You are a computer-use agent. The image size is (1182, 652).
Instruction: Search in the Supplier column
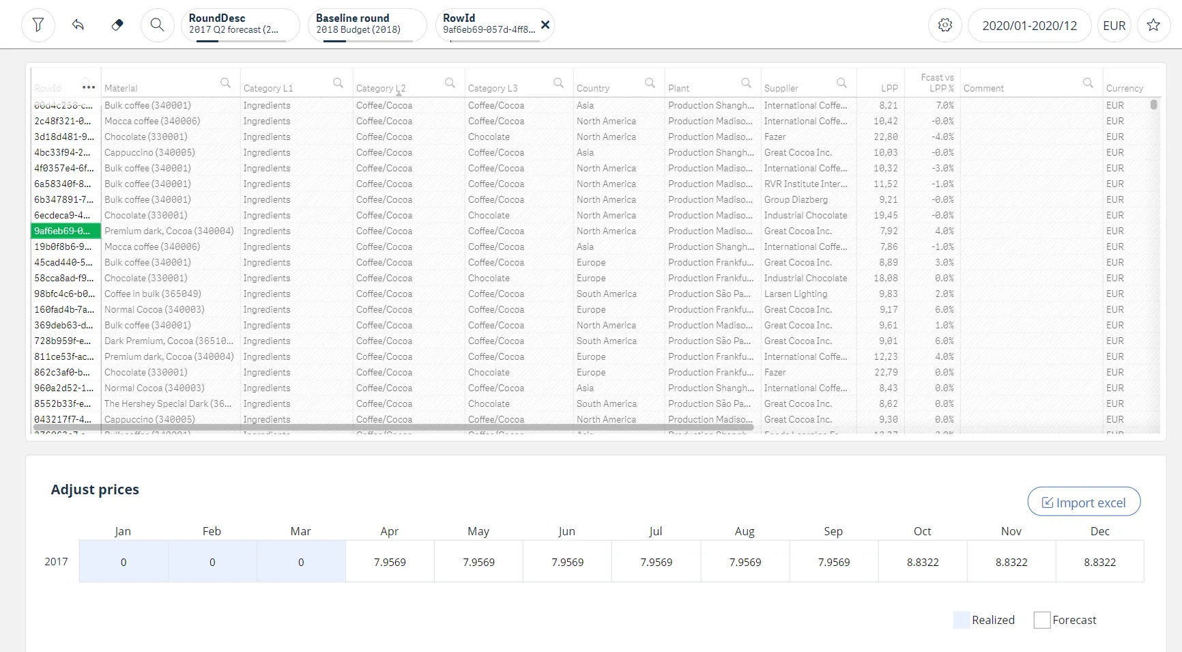[x=841, y=83]
